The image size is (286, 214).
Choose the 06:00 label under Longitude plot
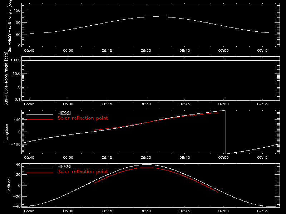[68, 158]
